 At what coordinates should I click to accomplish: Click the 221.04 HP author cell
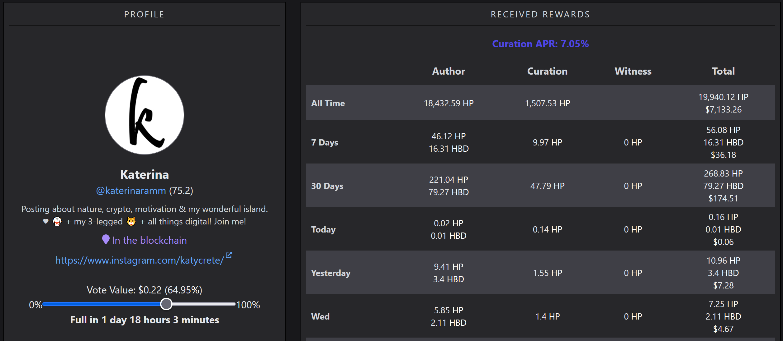[448, 180]
